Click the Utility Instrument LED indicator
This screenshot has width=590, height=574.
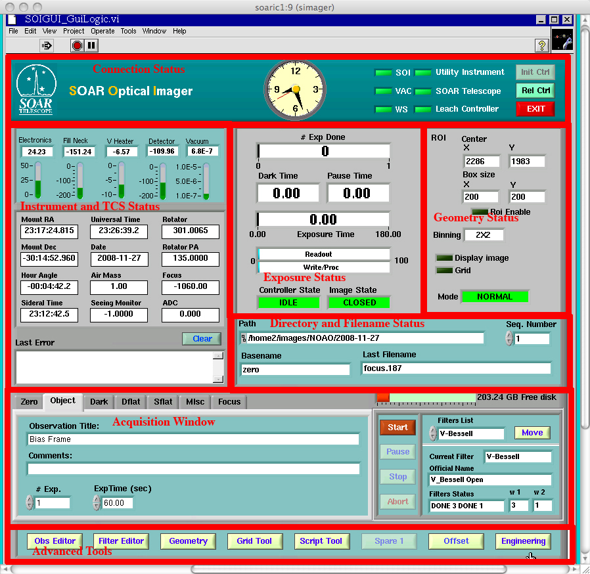point(423,73)
